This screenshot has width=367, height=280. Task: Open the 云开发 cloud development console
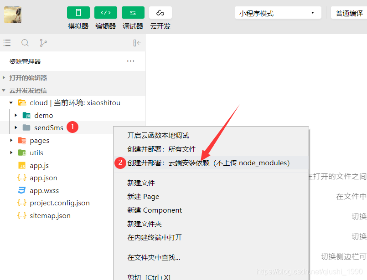(x=160, y=13)
